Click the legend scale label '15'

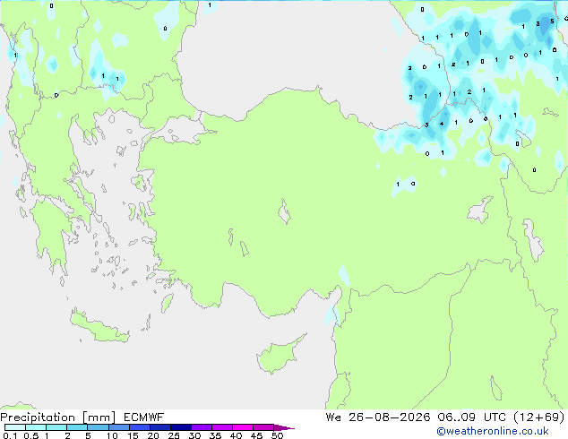coord(133,435)
